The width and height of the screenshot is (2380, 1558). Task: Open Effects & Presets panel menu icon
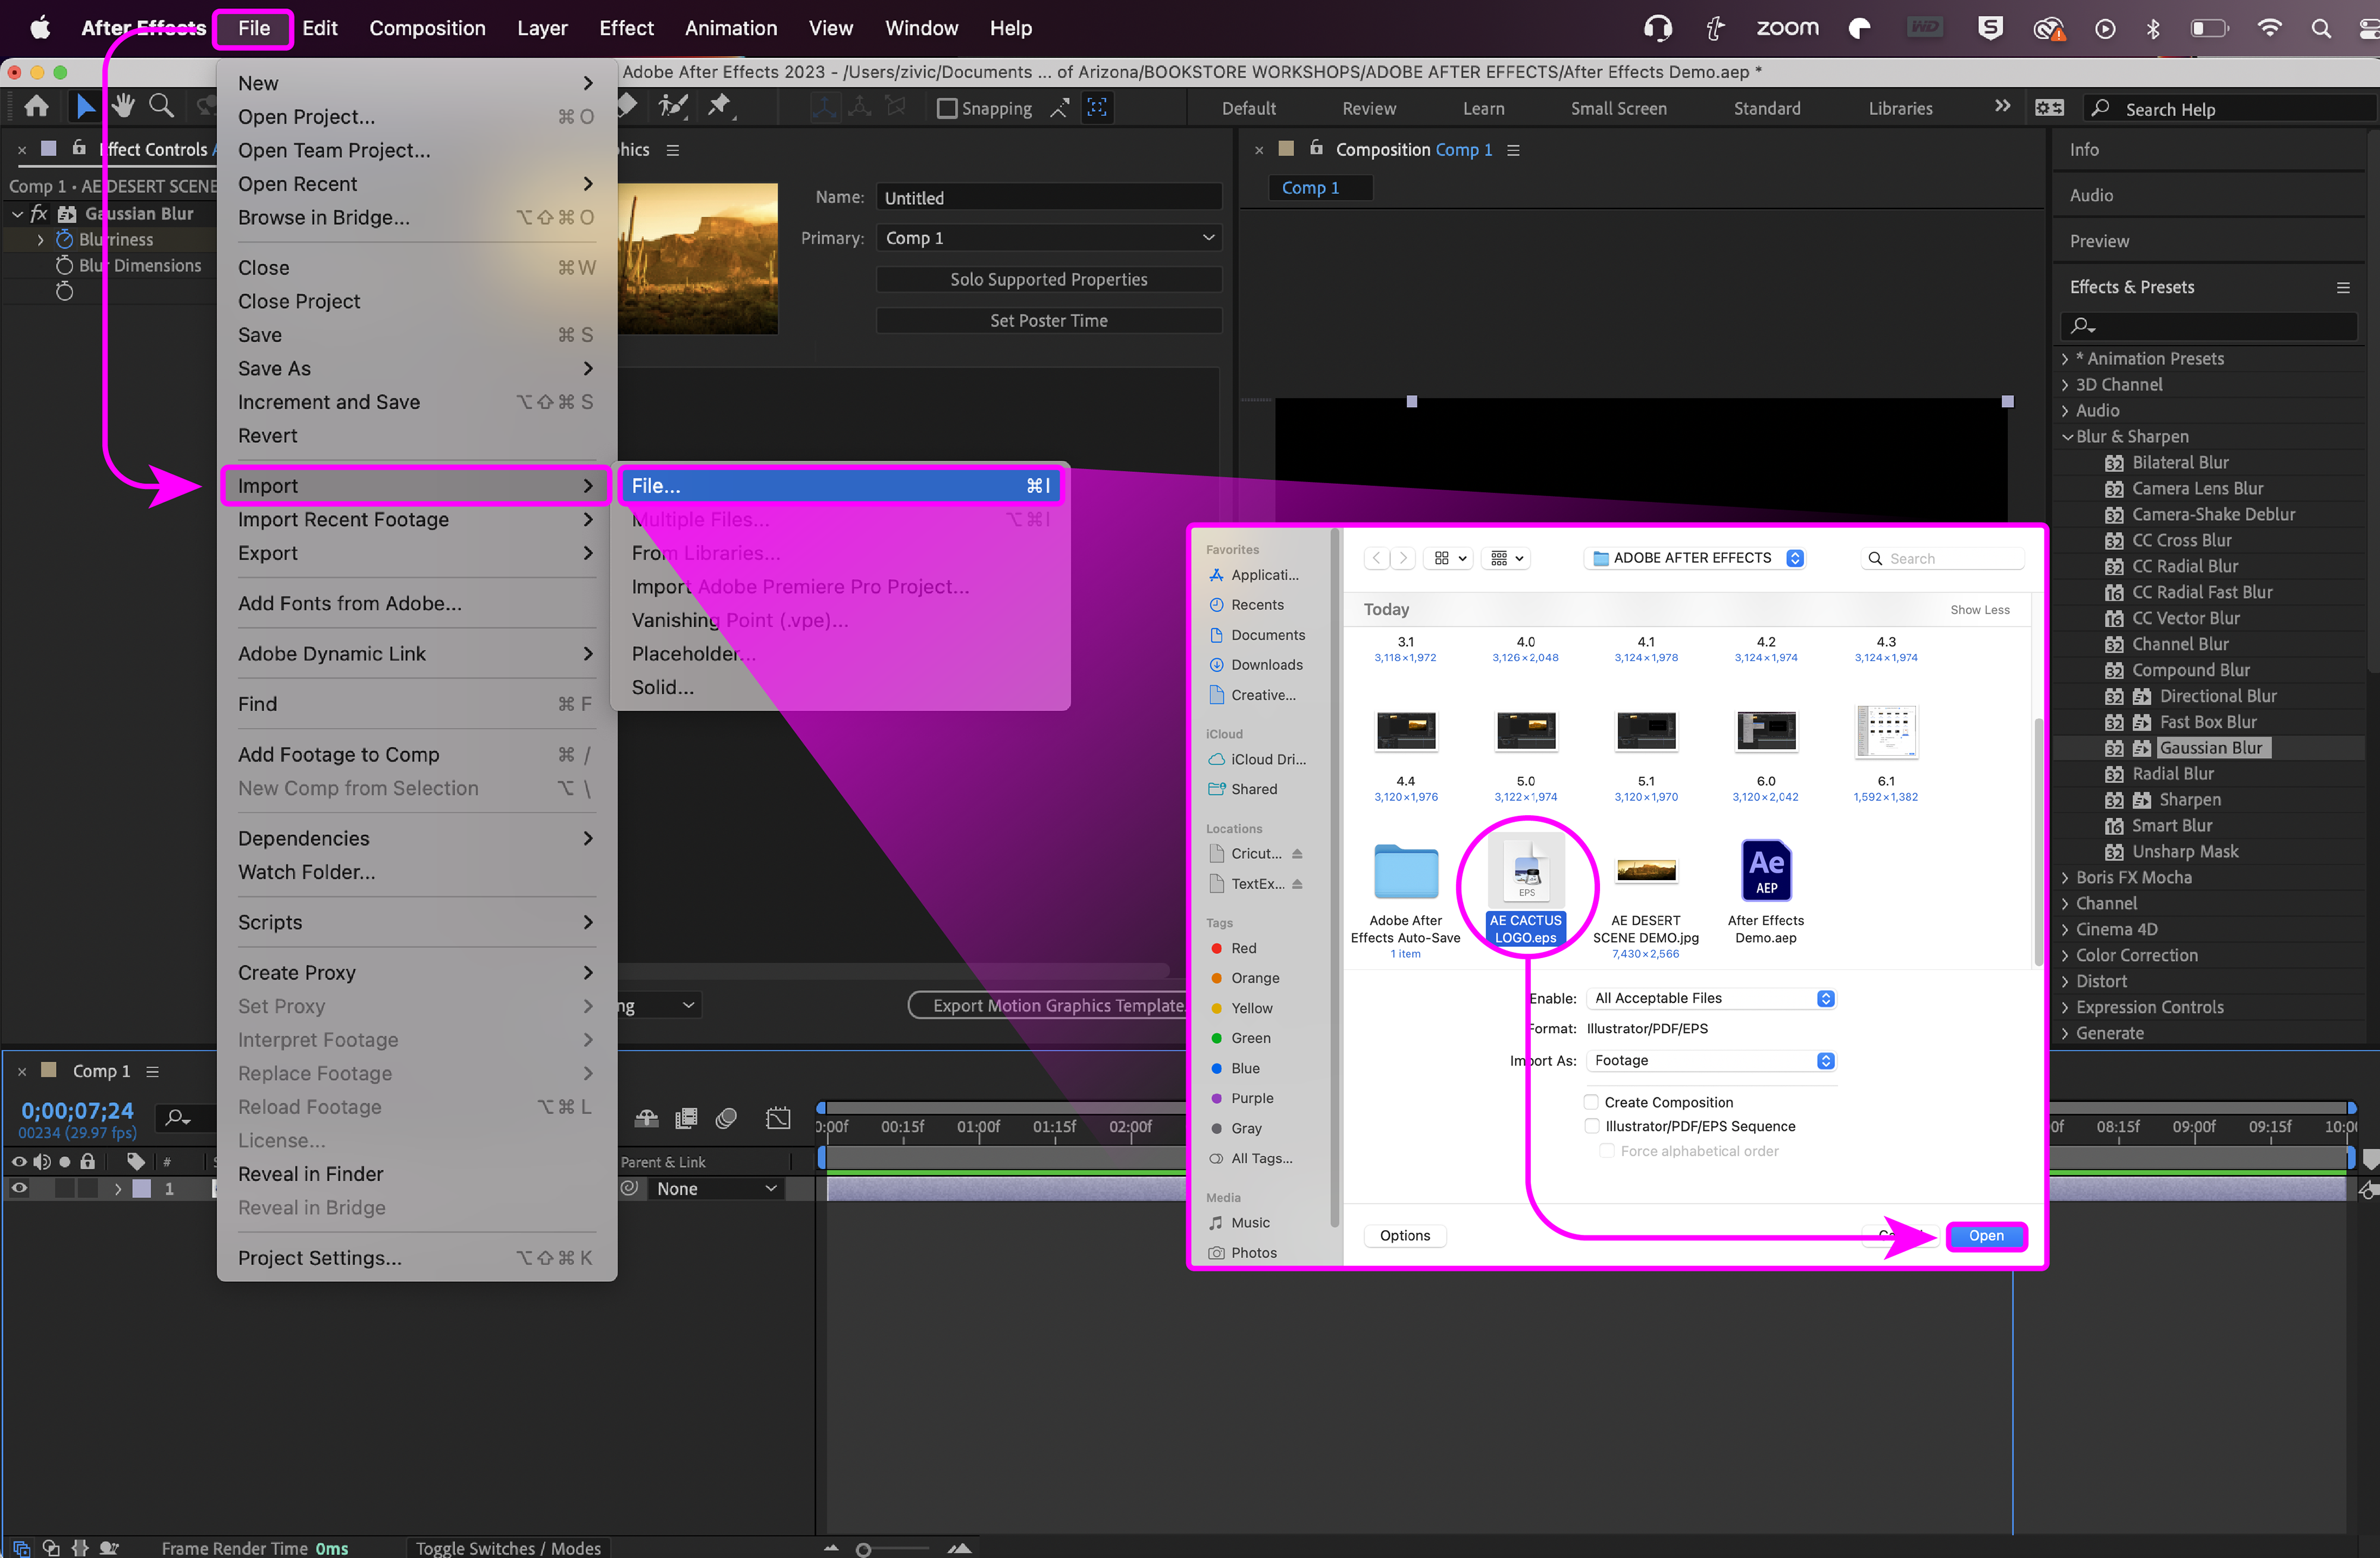click(2342, 288)
